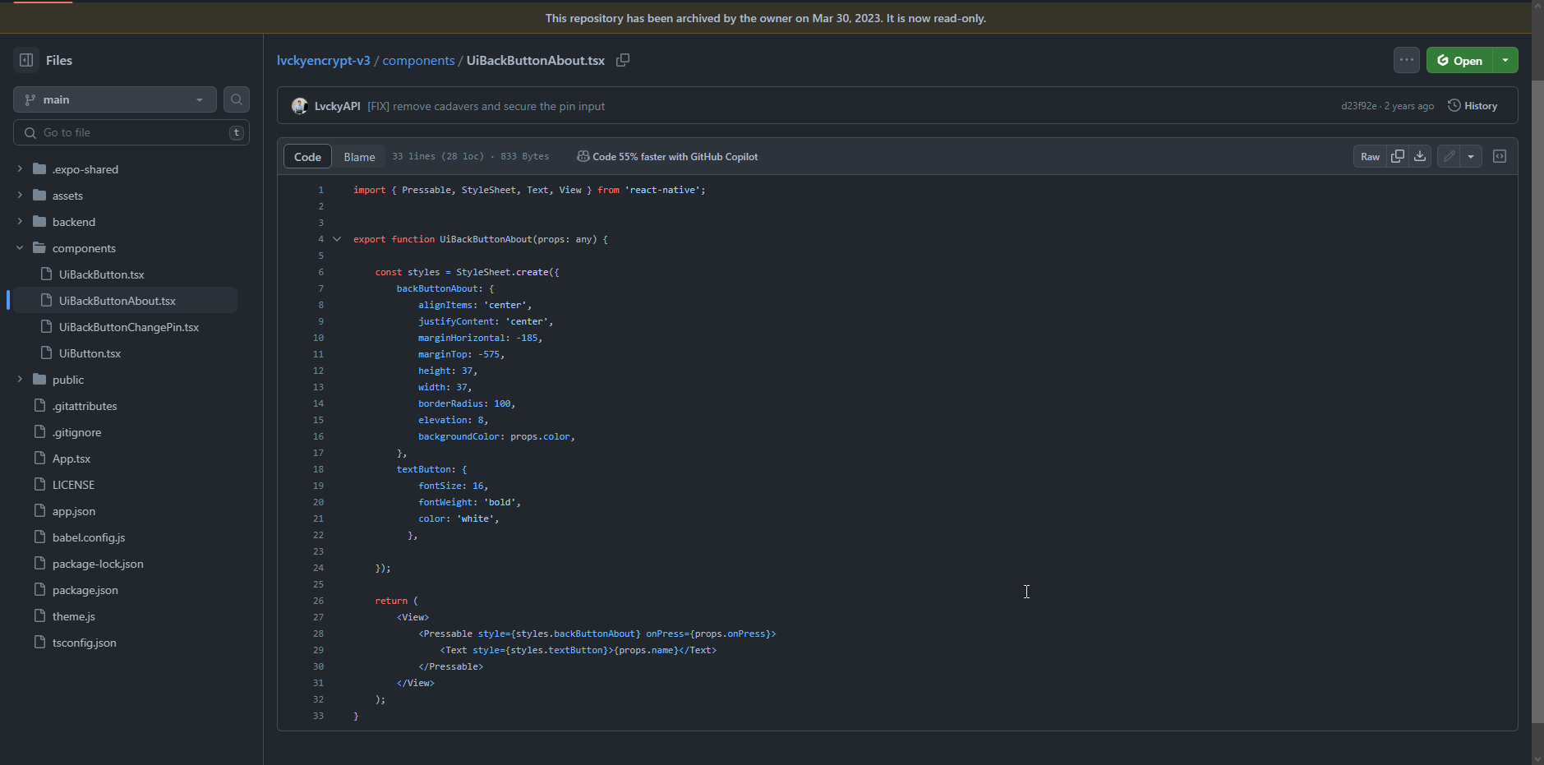Select the Code tab
This screenshot has width=1544, height=765.
point(307,156)
